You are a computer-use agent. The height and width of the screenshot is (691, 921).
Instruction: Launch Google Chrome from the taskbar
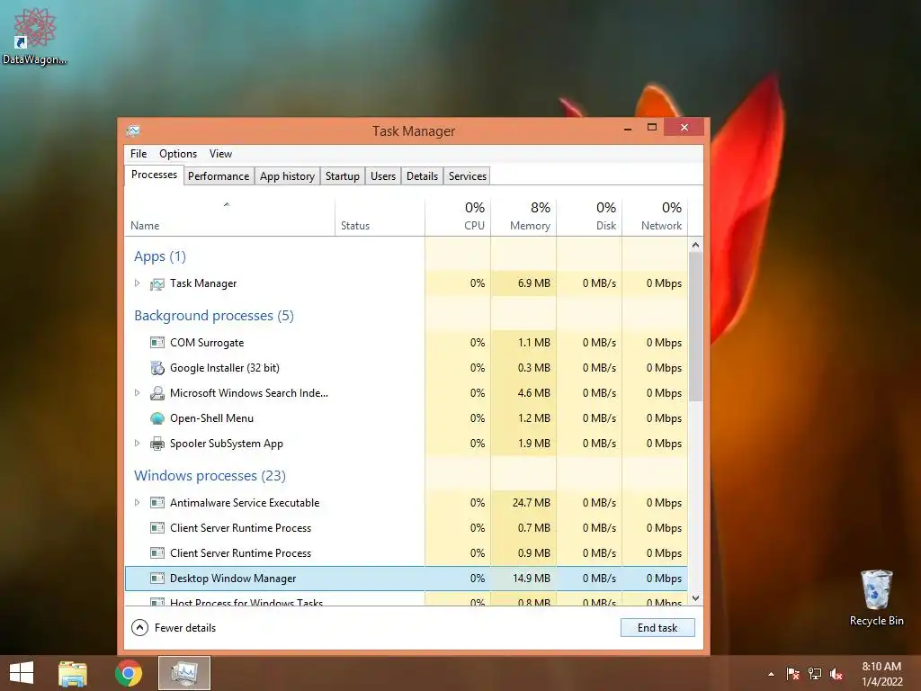click(x=128, y=673)
